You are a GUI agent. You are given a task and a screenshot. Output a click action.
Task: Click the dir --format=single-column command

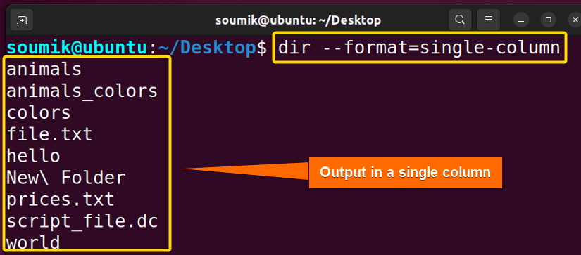419,48
